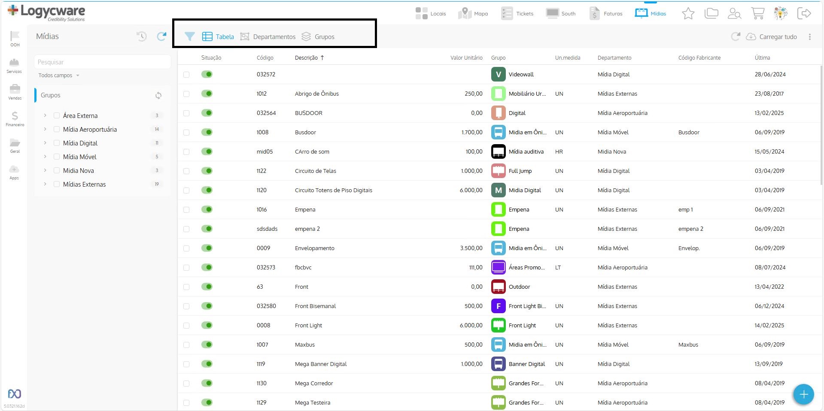Open the shopping cart icon
This screenshot has width=824, height=411.
coord(757,14)
